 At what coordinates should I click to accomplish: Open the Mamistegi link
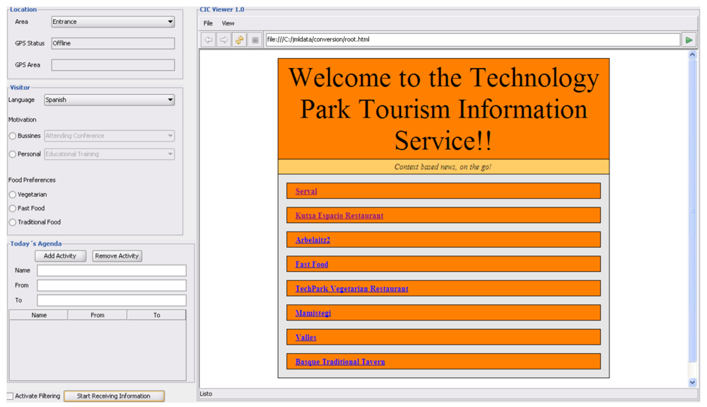[313, 313]
